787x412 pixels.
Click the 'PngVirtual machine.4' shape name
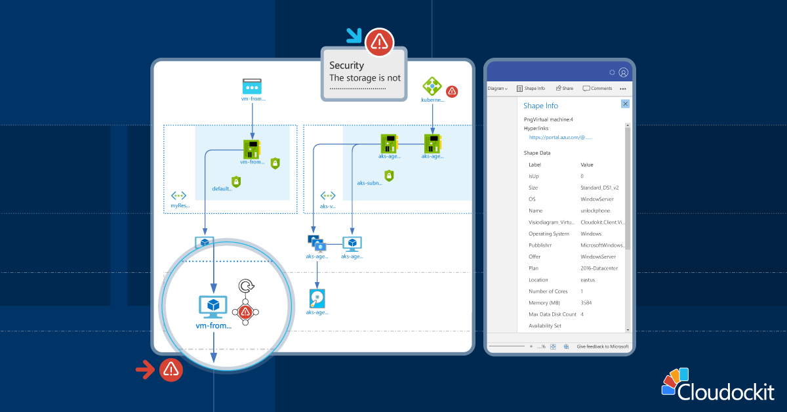point(548,119)
